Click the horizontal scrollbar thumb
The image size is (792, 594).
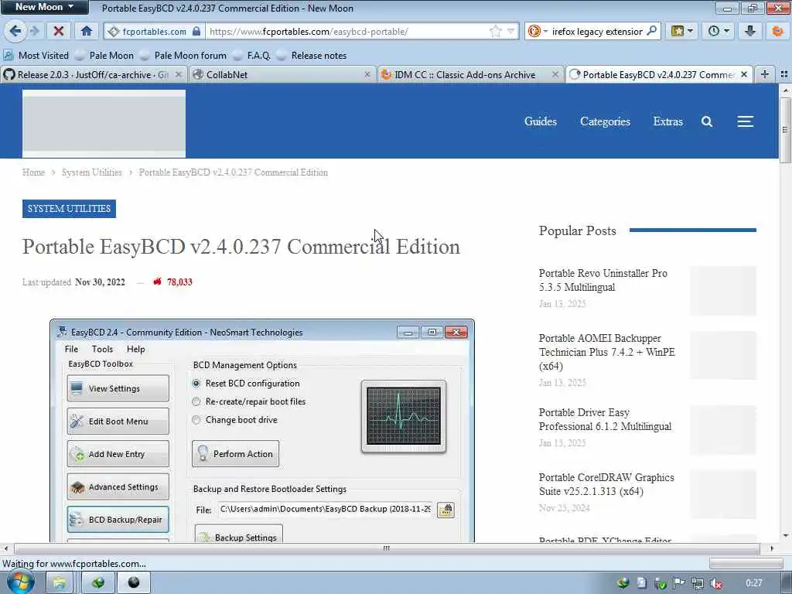387,548
